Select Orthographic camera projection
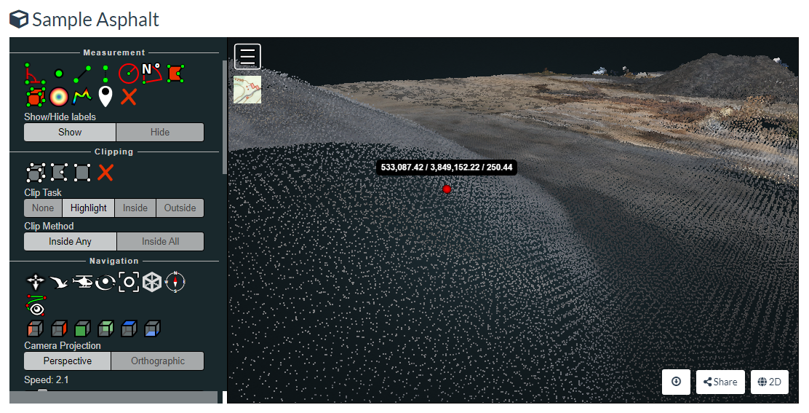 tap(157, 361)
